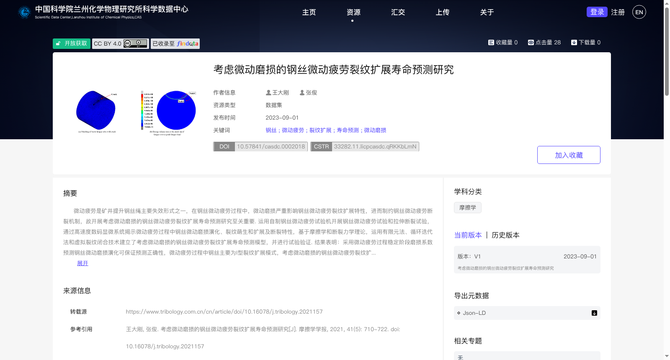
Task: Open the 上传 menu item
Action: 442,13
